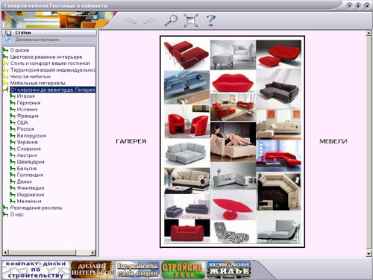The width and height of the screenshot is (373, 280).
Task: Expand the Мебельные материалы folder
Action: [5, 83]
